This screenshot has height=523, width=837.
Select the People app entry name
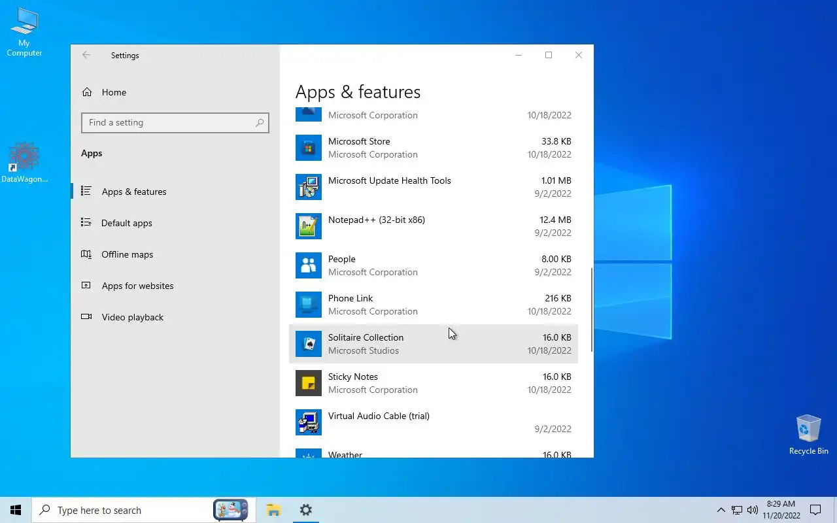(x=342, y=259)
